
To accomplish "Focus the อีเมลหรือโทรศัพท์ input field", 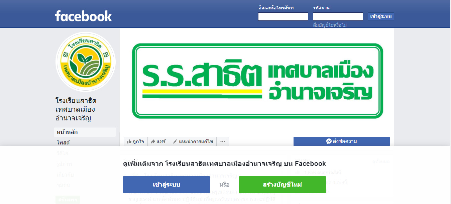I will 283,16.
